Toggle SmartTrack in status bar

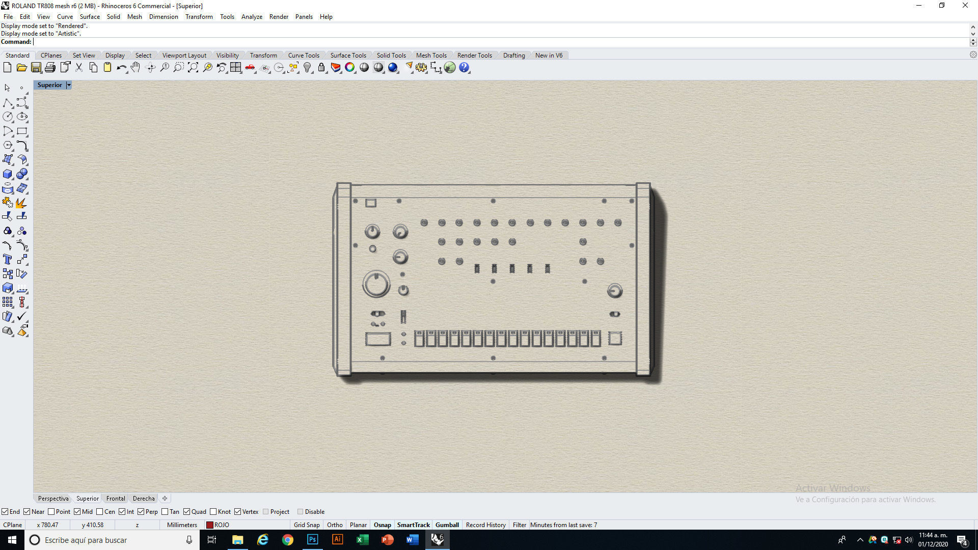point(413,525)
